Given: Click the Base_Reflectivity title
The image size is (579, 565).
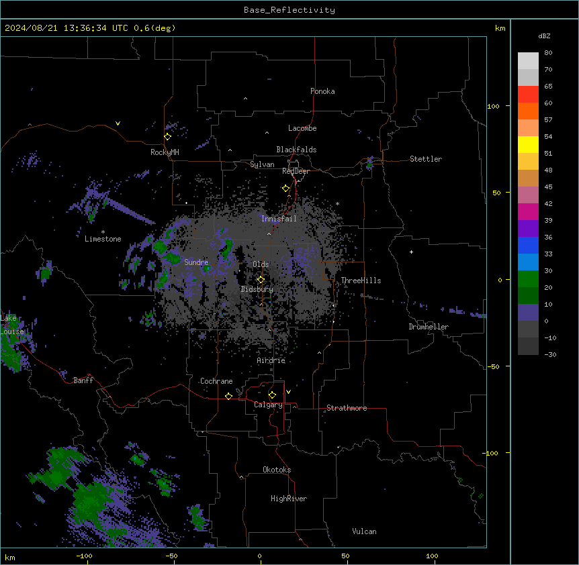Looking at the screenshot, I should (x=289, y=10).
